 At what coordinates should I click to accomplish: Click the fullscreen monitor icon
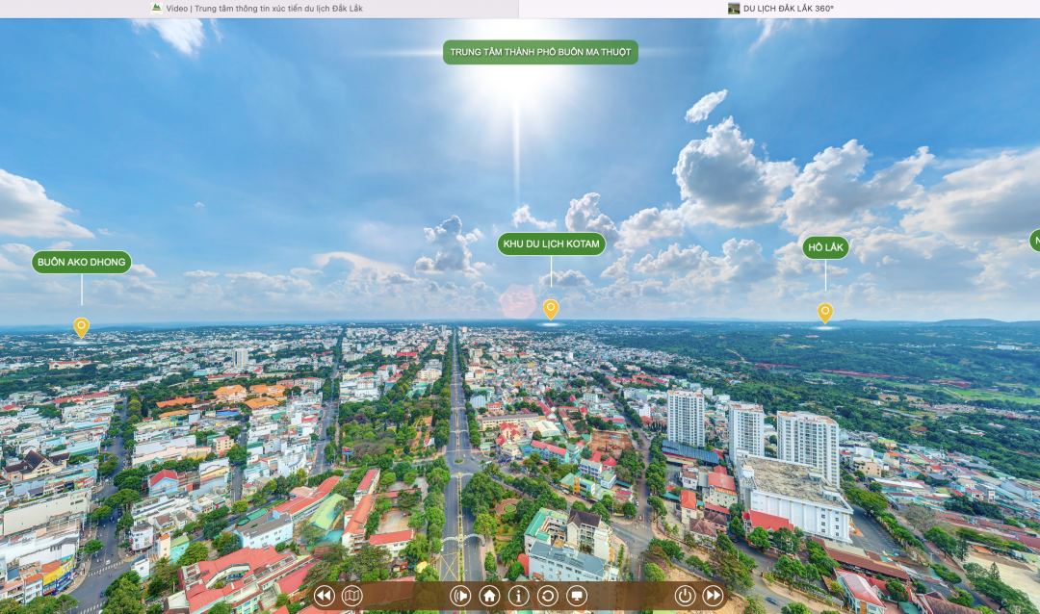coord(576,596)
